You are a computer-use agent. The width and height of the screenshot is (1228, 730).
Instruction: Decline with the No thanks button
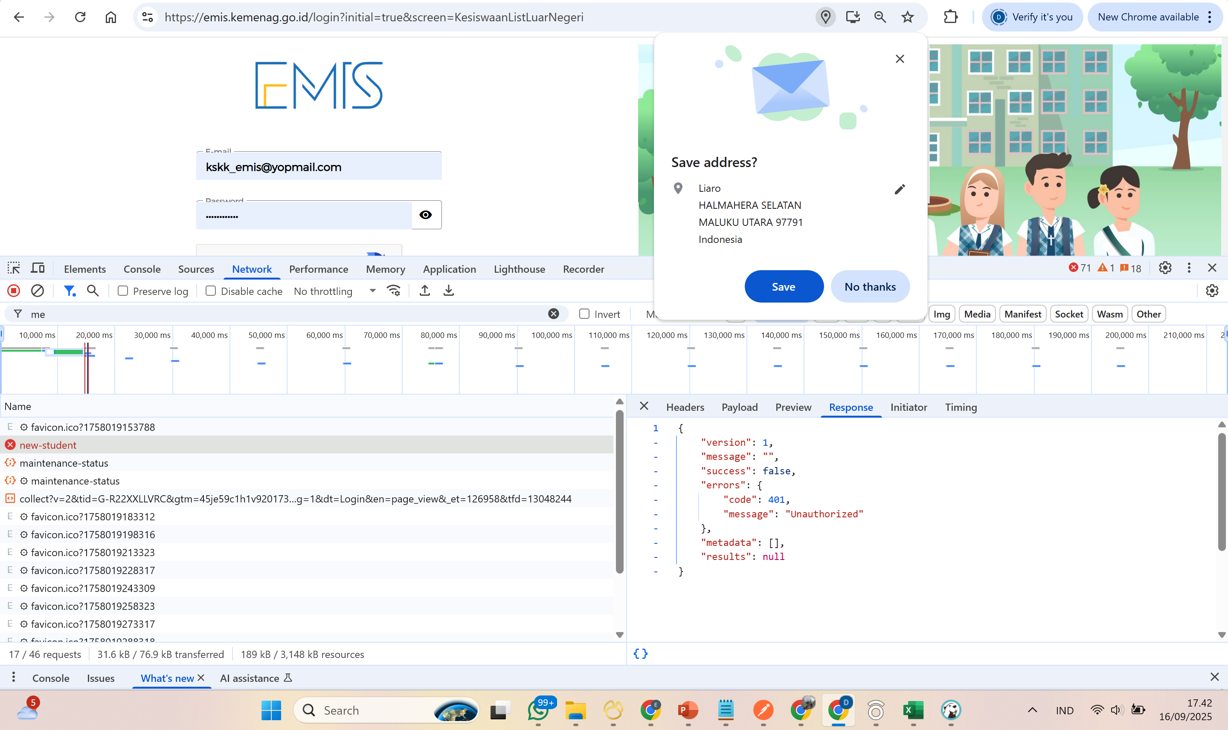pos(870,287)
